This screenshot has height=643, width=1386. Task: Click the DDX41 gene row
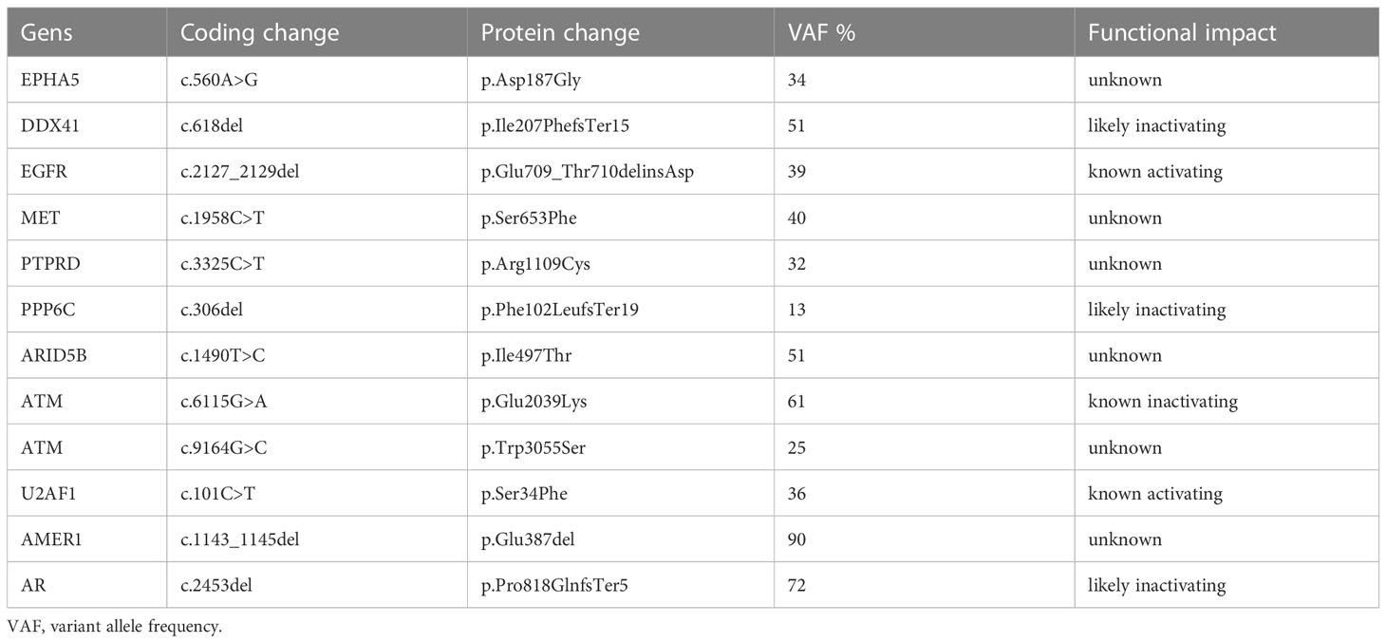coord(692,126)
